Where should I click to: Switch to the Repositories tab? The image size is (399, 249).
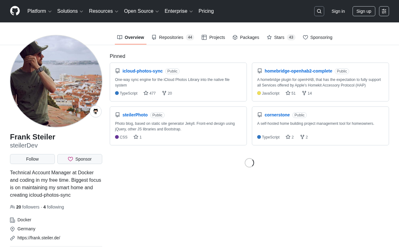pos(173,37)
